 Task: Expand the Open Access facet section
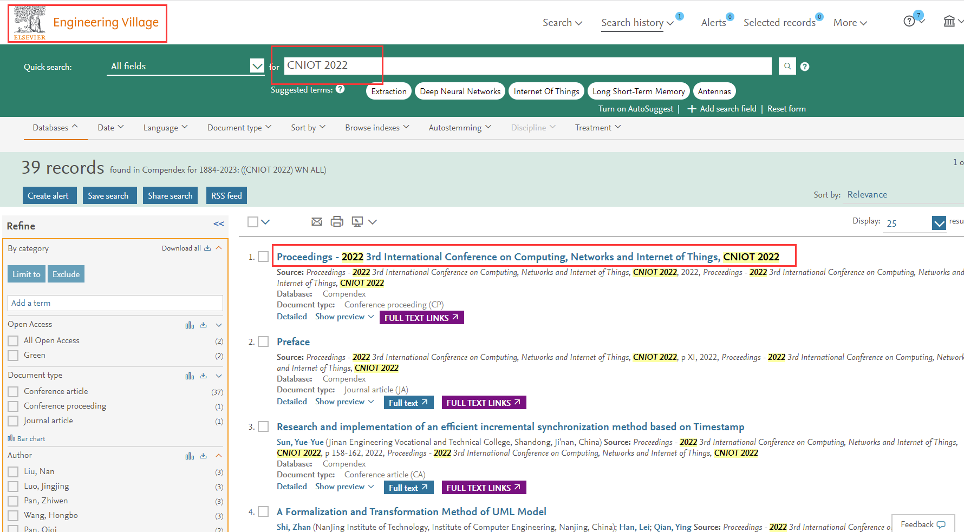[x=219, y=325]
